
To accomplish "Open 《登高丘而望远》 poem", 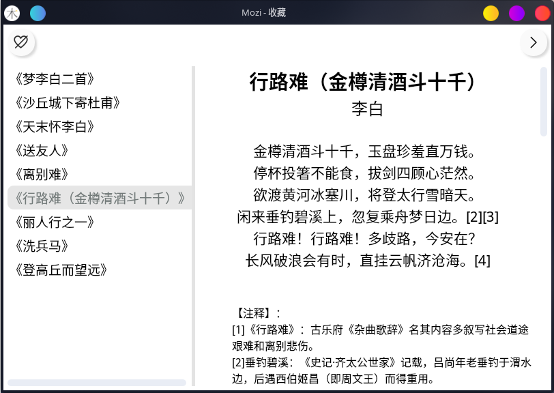I will tap(100, 270).
